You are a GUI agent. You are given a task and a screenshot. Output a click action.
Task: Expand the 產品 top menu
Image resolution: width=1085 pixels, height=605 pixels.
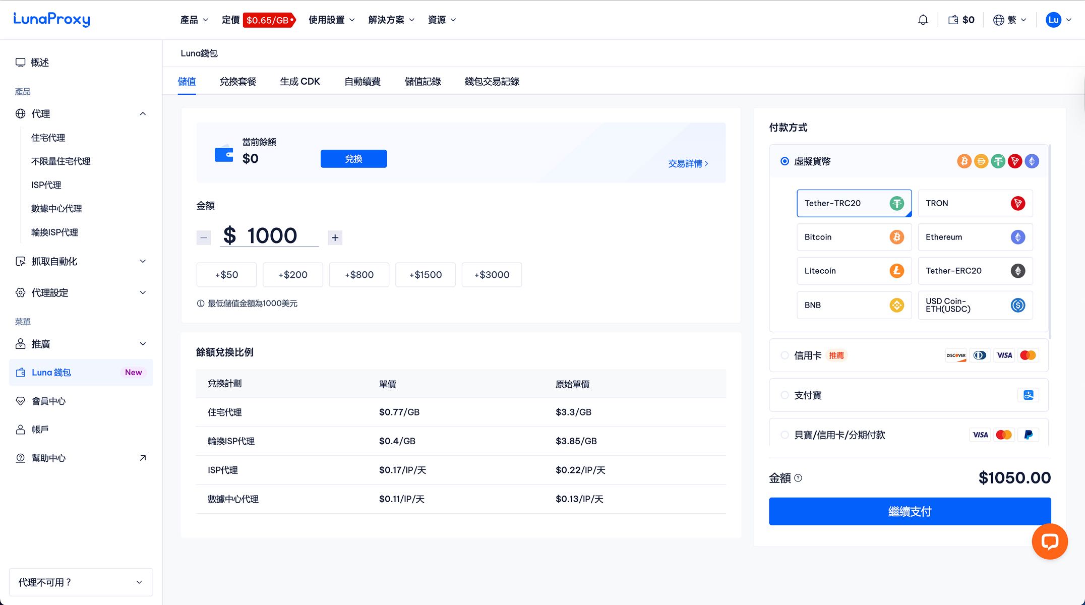(x=194, y=20)
